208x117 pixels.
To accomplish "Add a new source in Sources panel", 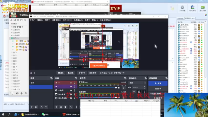I will point(56,107).
